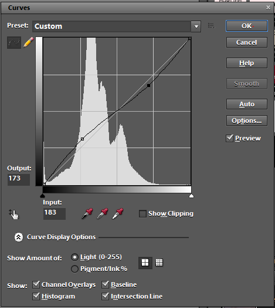This screenshot has width=275, height=308.
Task: Disable the Histogram checkbox
Action: (36, 296)
